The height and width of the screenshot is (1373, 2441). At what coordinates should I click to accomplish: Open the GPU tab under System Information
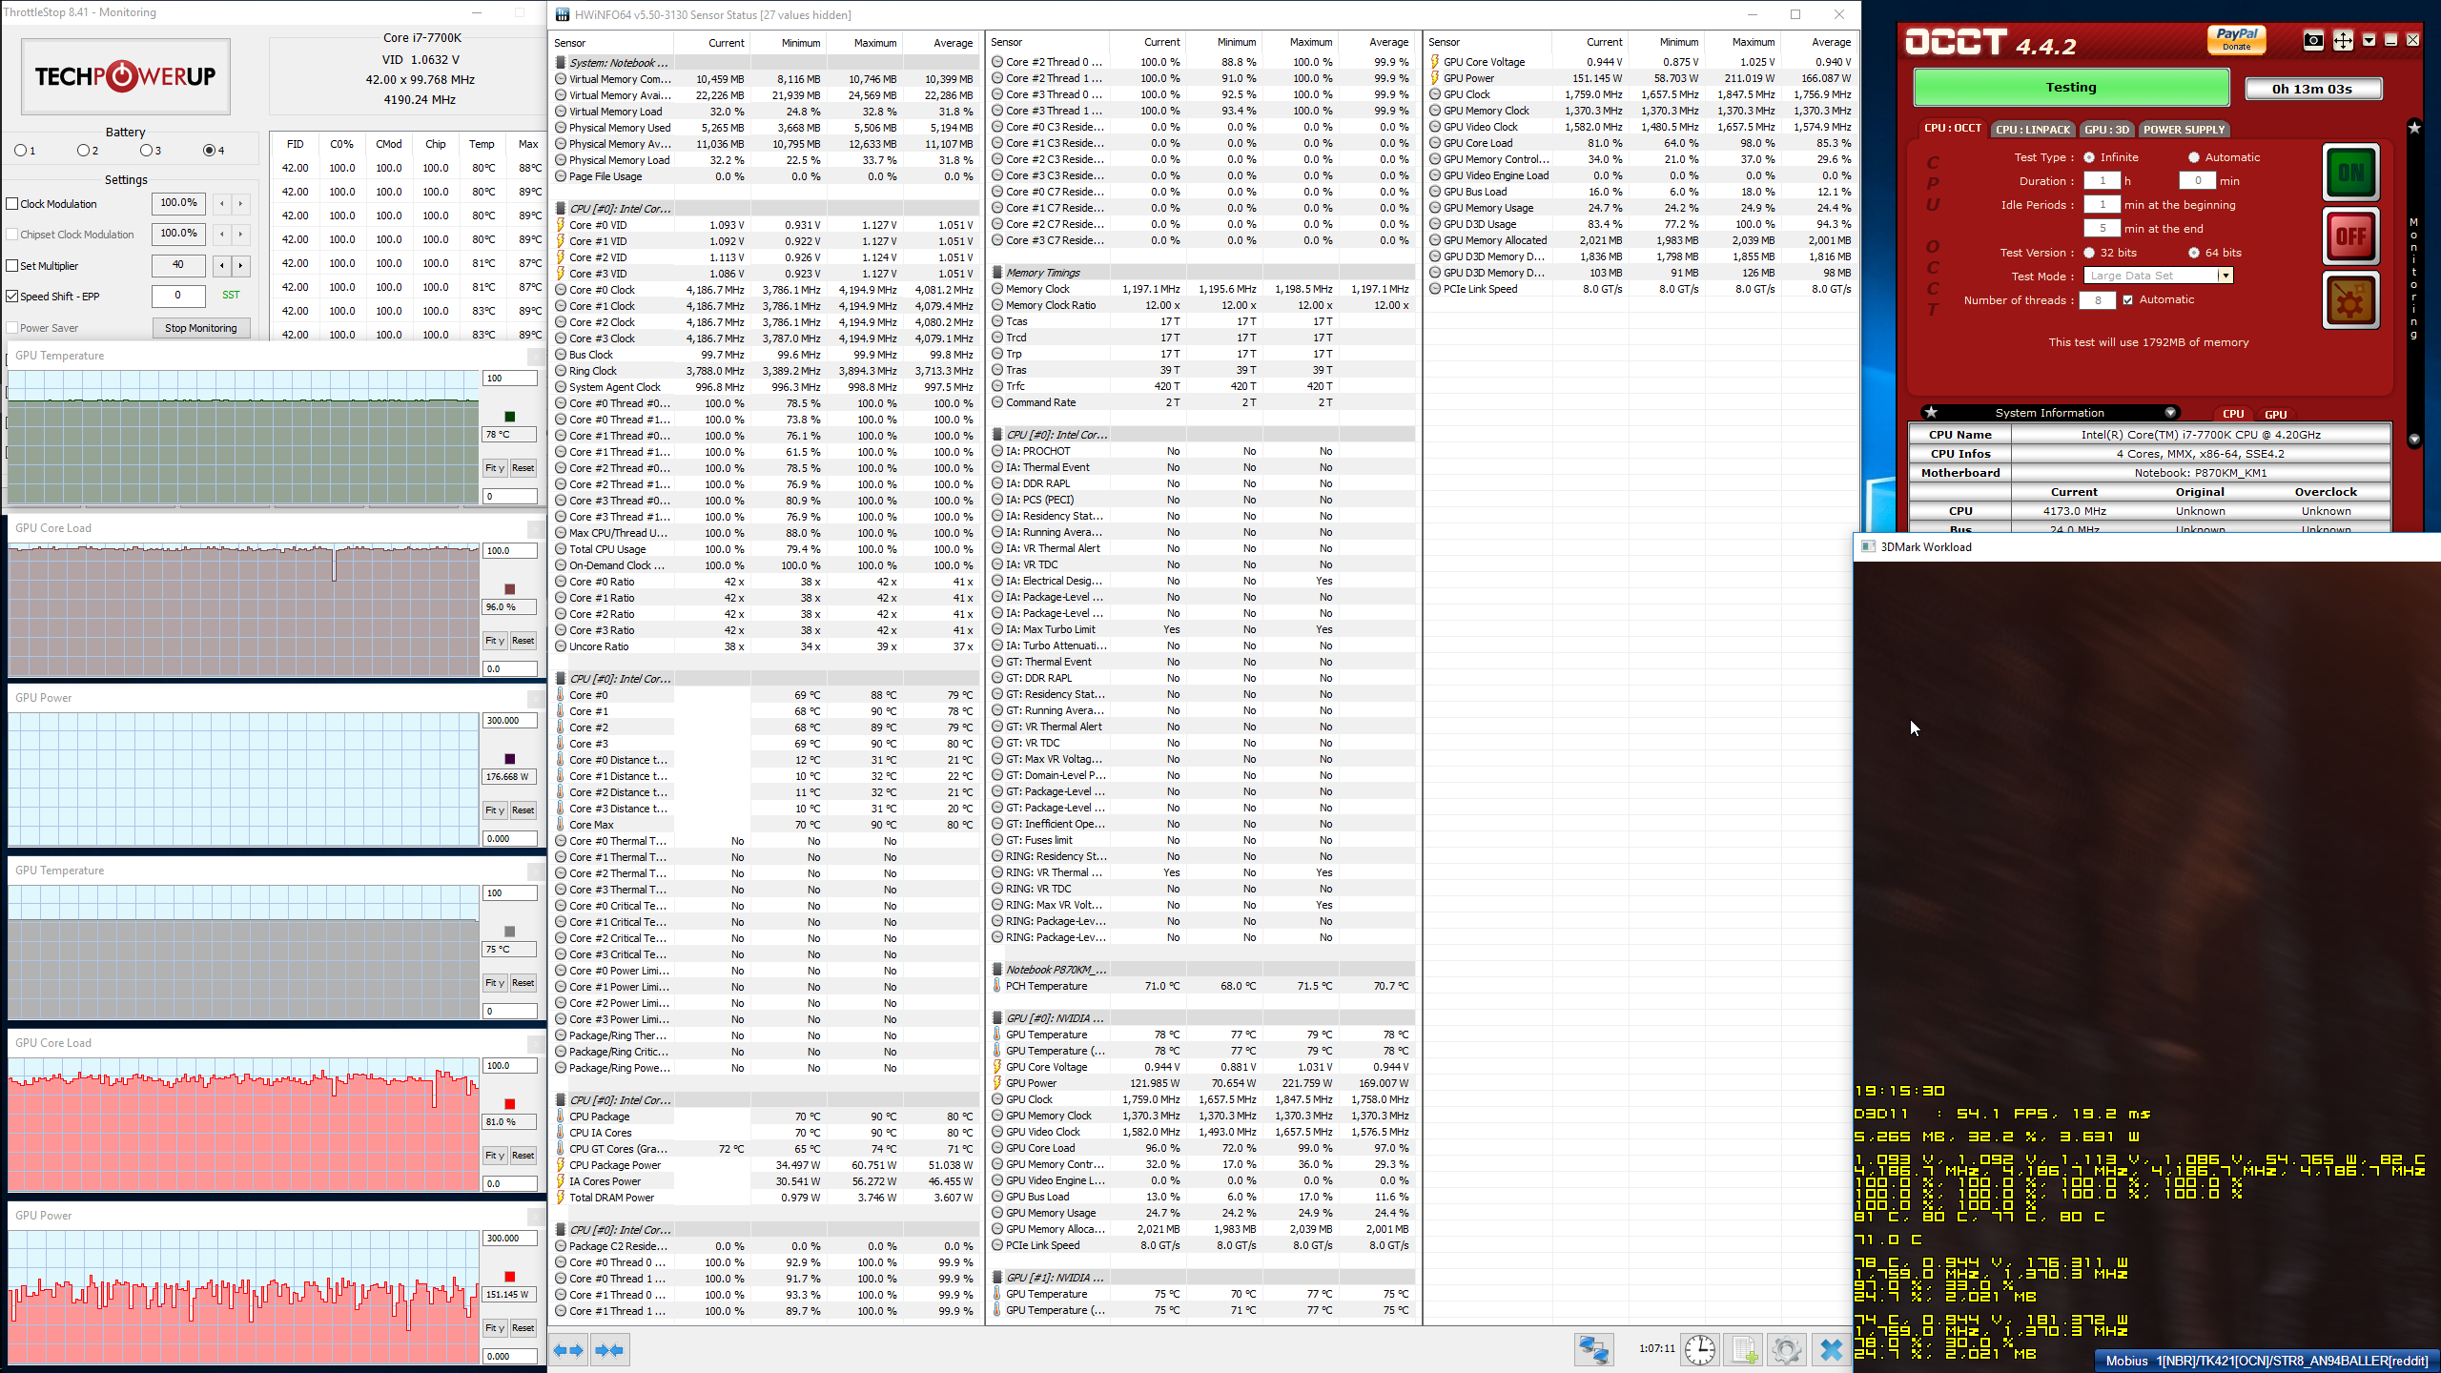coord(2275,415)
